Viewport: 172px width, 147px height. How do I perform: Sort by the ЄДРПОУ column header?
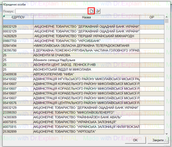[x=18, y=17]
